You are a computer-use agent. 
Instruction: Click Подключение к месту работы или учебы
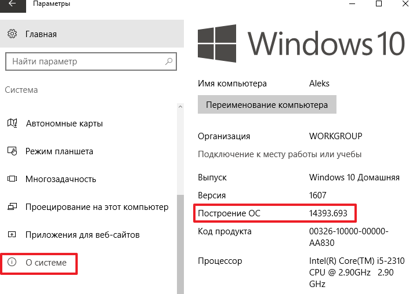click(280, 155)
